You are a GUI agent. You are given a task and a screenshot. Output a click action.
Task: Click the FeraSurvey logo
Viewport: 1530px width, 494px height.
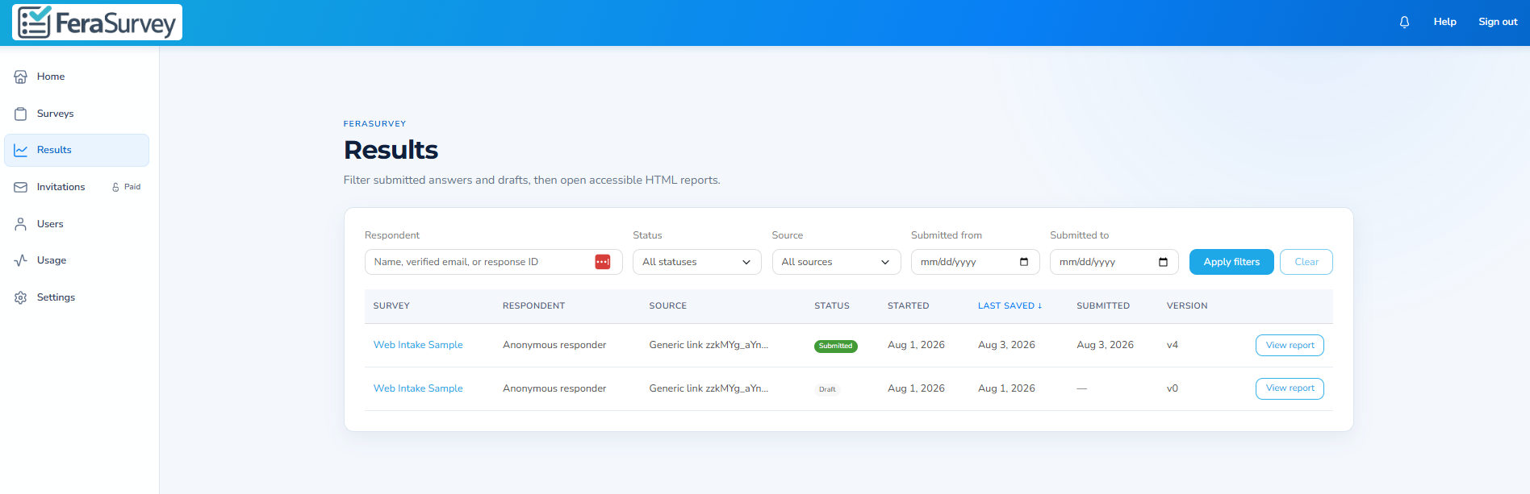pyautogui.click(x=97, y=23)
